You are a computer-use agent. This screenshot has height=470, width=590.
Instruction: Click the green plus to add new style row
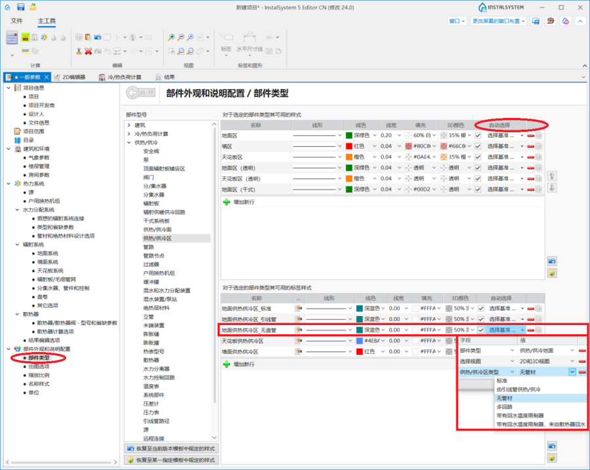227,202
